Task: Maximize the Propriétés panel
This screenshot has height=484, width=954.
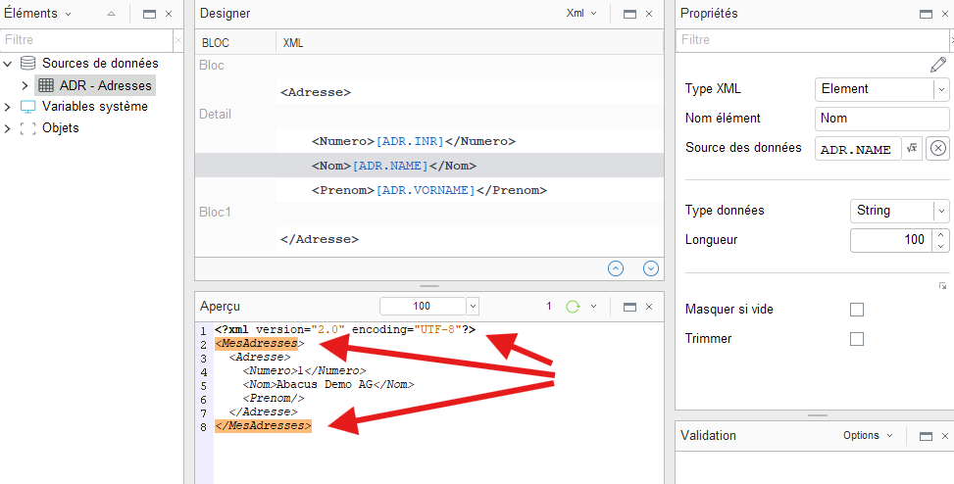Action: pos(926,14)
